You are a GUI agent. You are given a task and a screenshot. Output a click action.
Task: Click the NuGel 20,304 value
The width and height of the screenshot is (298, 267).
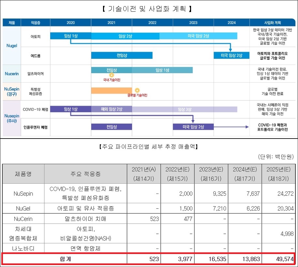[286, 208]
